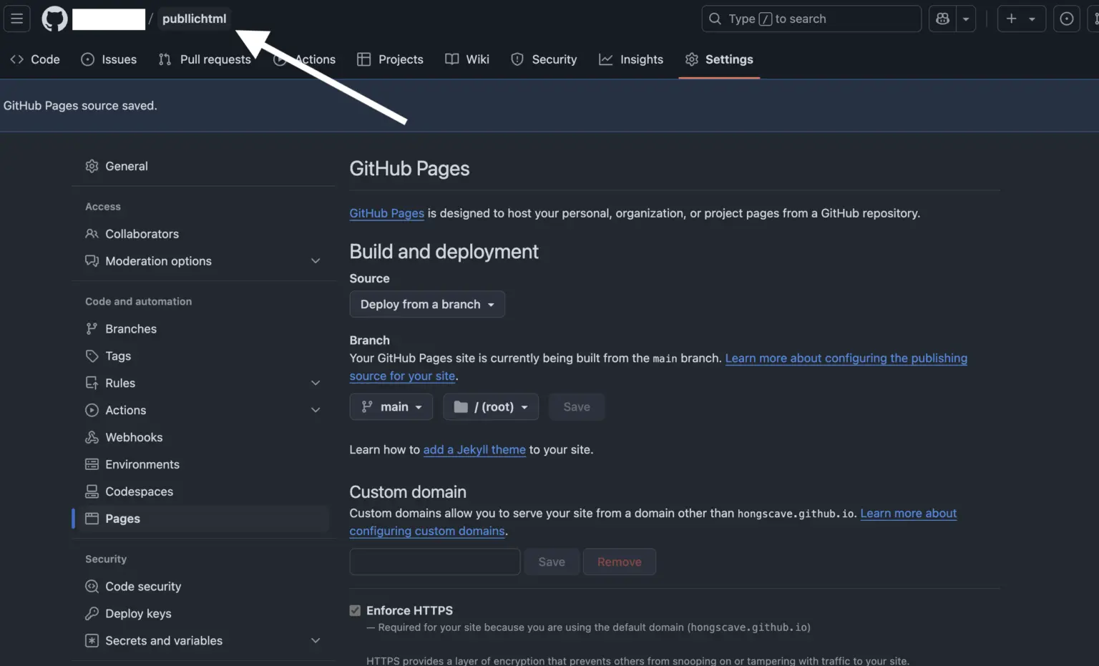This screenshot has width=1099, height=666.
Task: Open the add a Jekyll theme link
Action: pos(474,449)
